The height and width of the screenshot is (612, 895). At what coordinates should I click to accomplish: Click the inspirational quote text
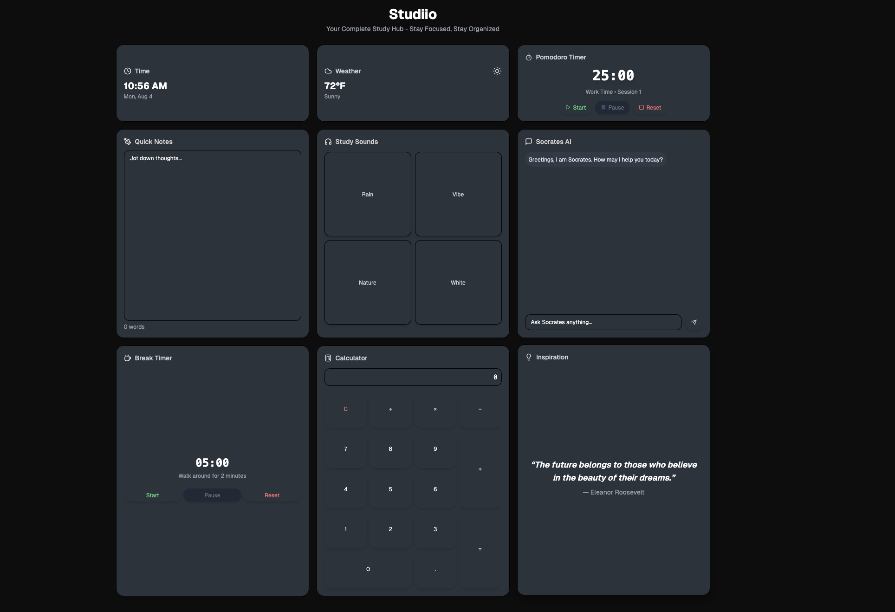tap(614, 471)
